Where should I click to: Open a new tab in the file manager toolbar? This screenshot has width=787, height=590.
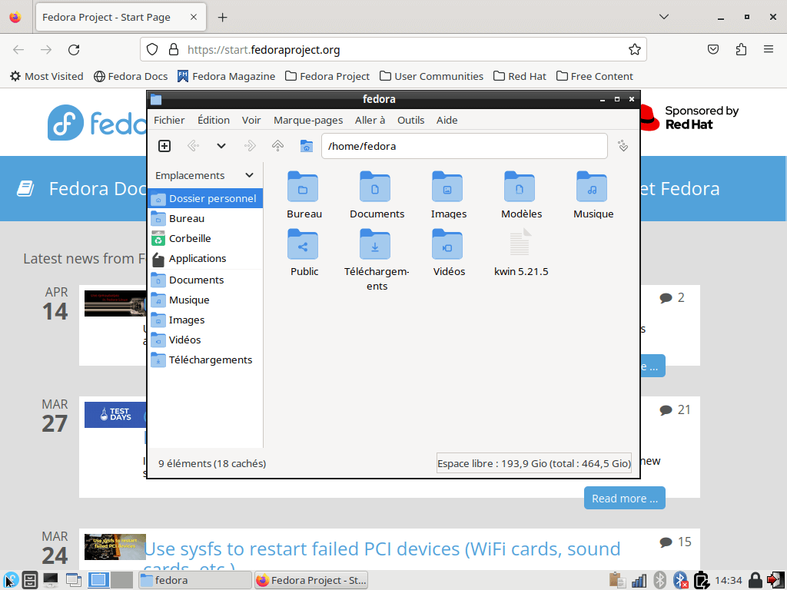(x=164, y=146)
